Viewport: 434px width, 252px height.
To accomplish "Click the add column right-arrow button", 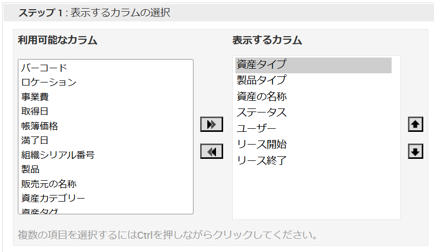I will click(211, 125).
